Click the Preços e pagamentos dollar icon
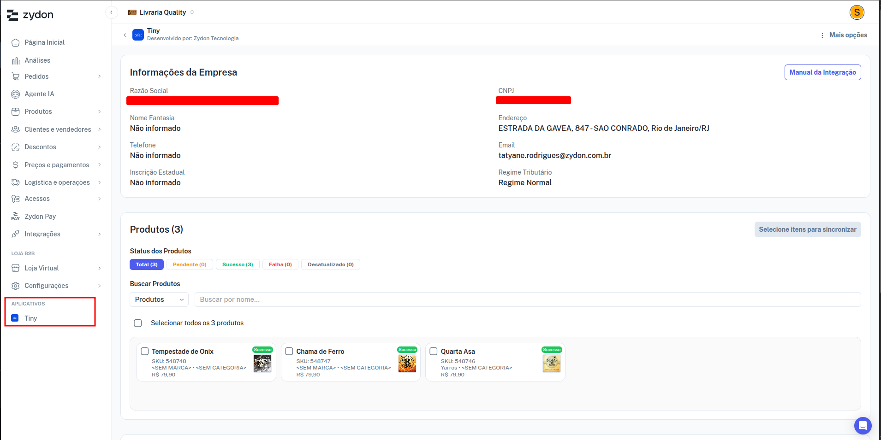The width and height of the screenshot is (881, 440). [16, 165]
